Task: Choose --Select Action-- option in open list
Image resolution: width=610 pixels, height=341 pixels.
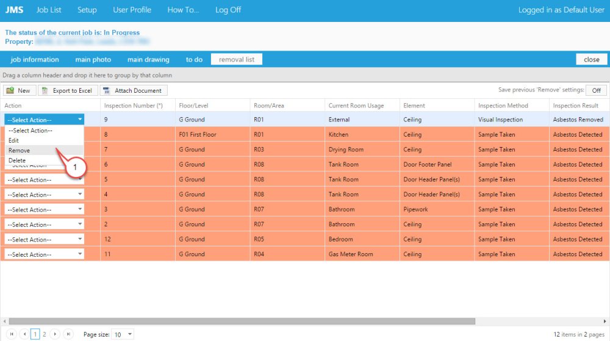Action: (45, 131)
